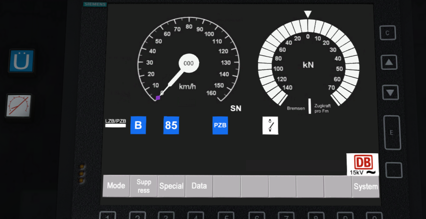This screenshot has width=426, height=219.
Task: Push the blank key below E
Action: click(394, 170)
